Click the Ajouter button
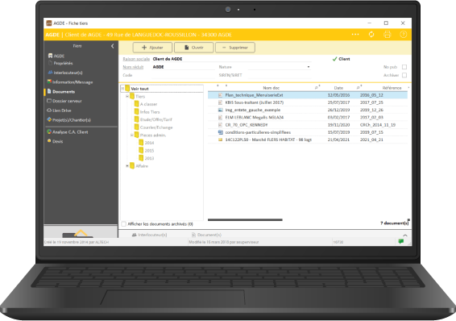456x321 pixels. click(x=152, y=48)
